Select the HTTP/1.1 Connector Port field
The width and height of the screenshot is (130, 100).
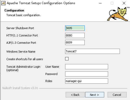coord(75,35)
